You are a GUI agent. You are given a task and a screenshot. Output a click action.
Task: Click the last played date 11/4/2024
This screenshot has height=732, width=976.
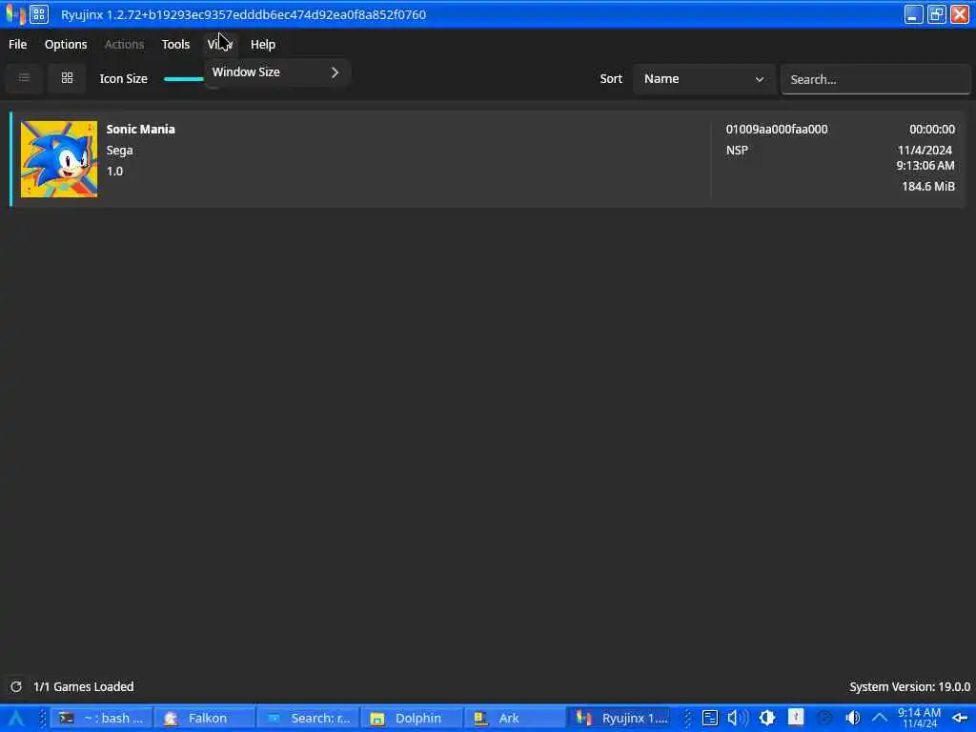(x=925, y=150)
